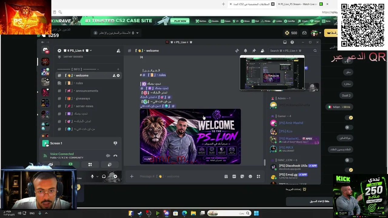
Task: Open apps launcher in message bar
Action: (259, 177)
